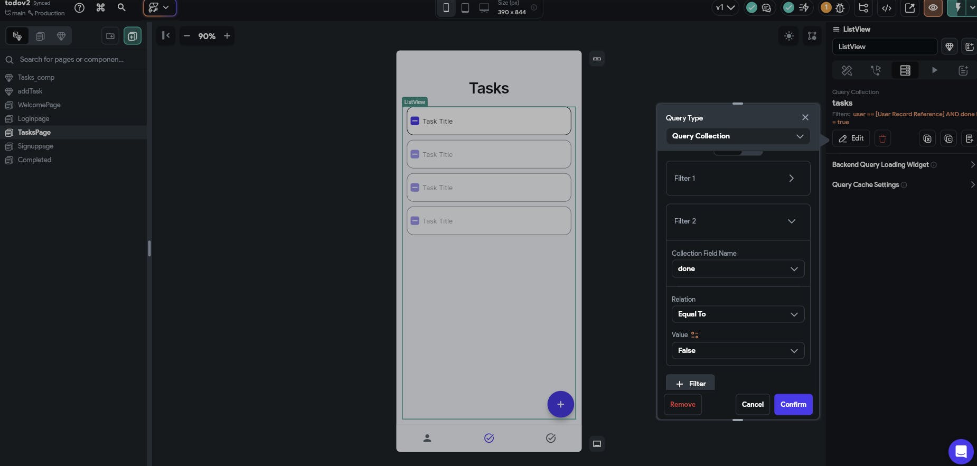Open the Completed page in the list
The image size is (977, 466).
pos(34,160)
